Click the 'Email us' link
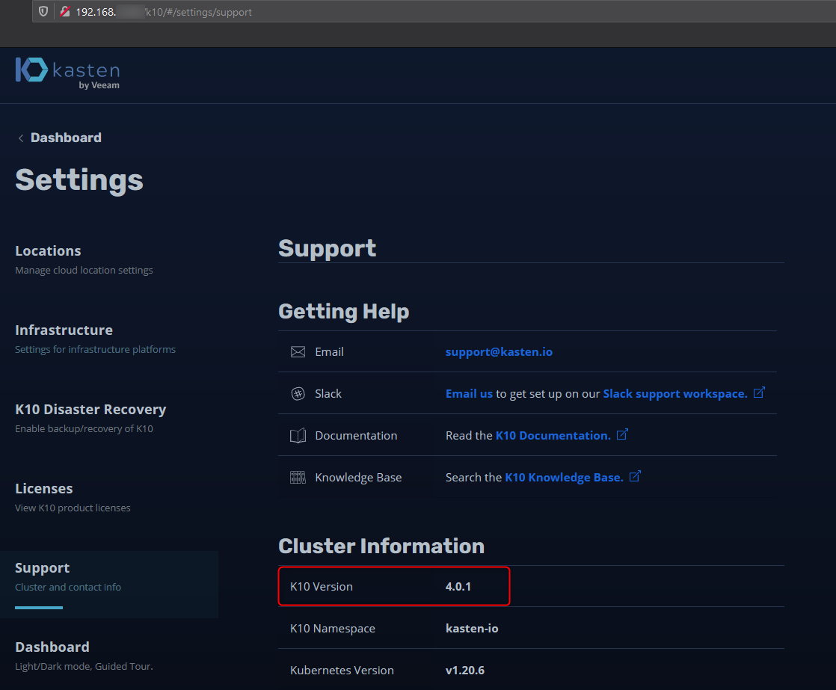 tap(469, 394)
